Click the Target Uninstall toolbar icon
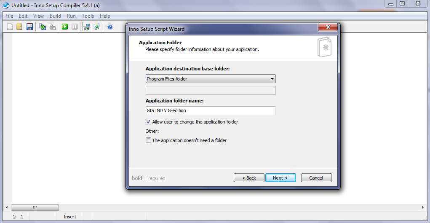The width and height of the screenshot is (430, 223). click(x=96, y=27)
